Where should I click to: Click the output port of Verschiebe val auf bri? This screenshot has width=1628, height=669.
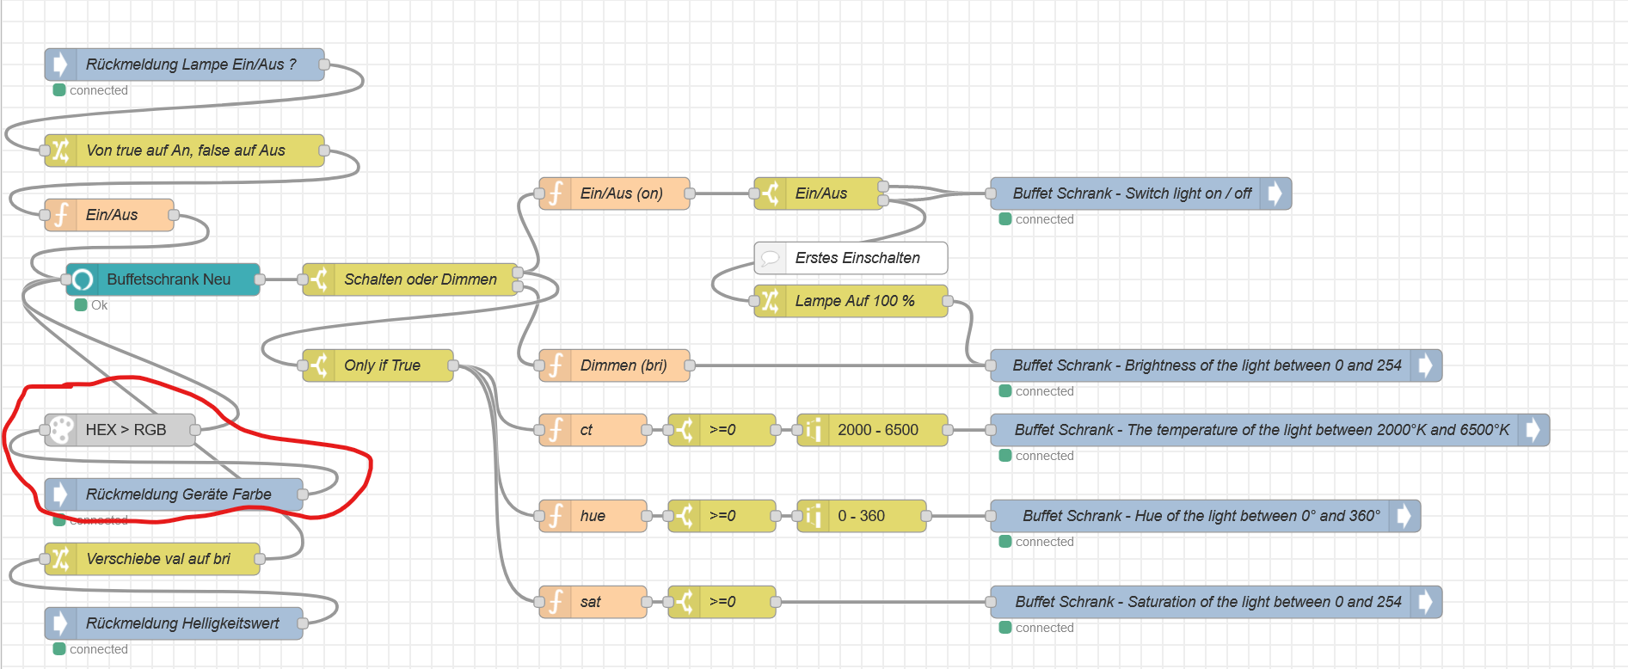[x=260, y=559]
